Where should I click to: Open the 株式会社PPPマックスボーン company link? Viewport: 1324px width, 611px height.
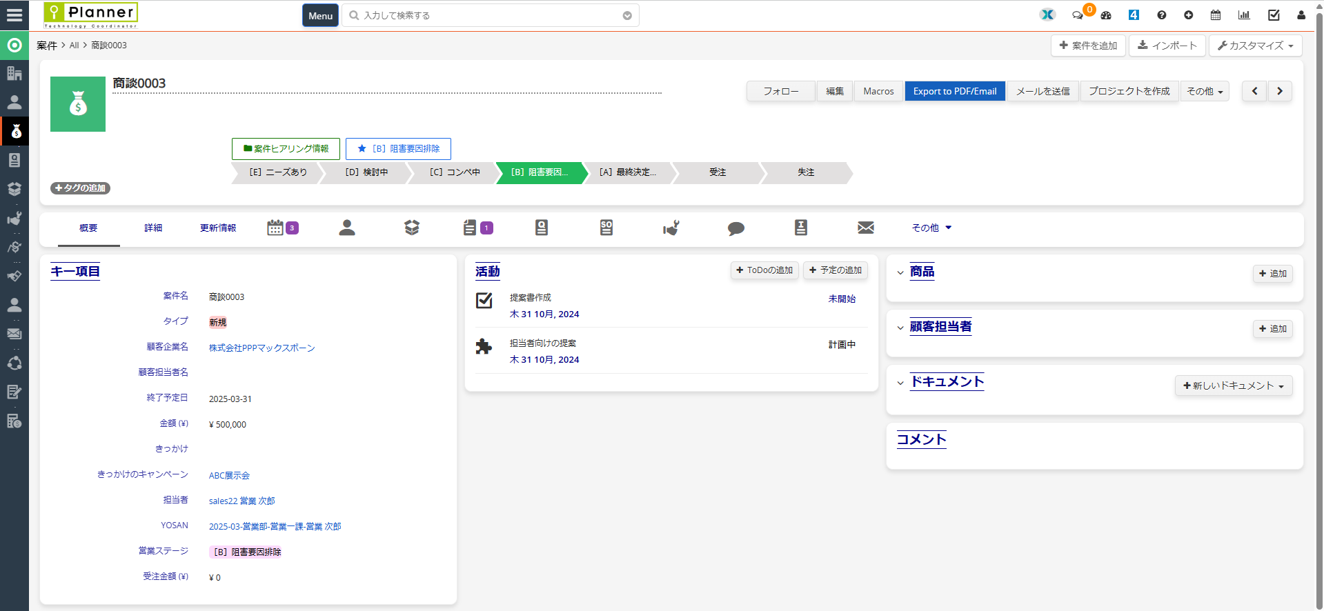(x=262, y=348)
